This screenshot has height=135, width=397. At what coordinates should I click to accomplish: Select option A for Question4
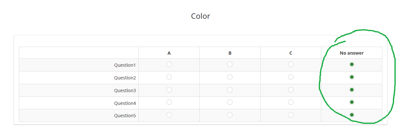pos(169,102)
